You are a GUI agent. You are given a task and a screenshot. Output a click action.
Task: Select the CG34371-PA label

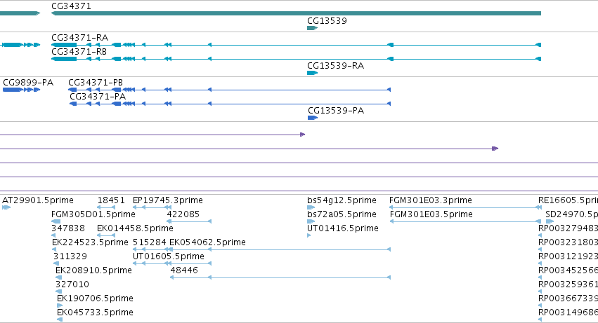click(98, 97)
